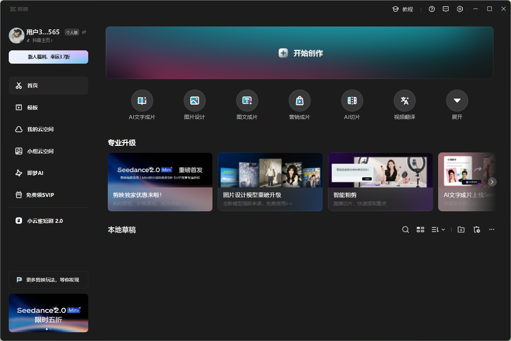Click the 本地草稿 section heading
Image resolution: width=511 pixels, height=341 pixels.
[122, 230]
